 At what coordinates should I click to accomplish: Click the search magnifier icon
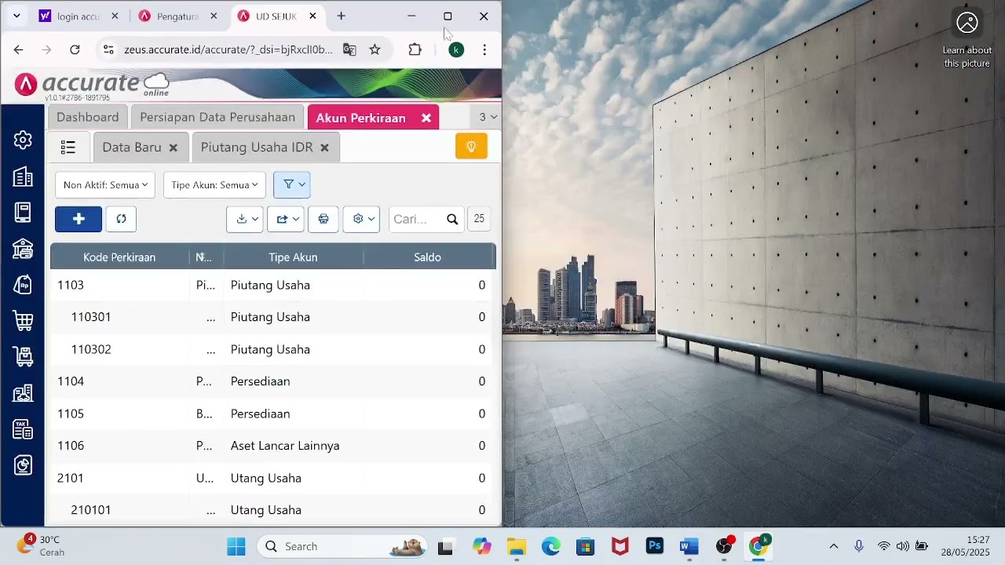(452, 219)
